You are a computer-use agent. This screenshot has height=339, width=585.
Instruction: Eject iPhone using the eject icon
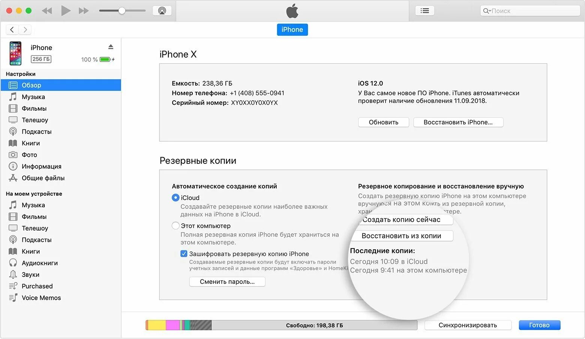pyautogui.click(x=111, y=47)
